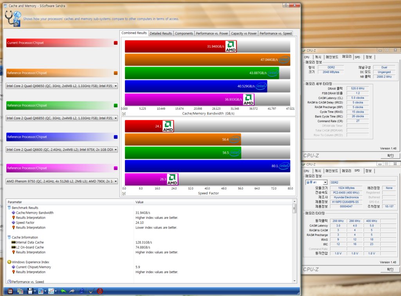The image size is (401, 296).
Task: Click the AMD logo on the 24.1 speed bar
Action: pos(168,126)
